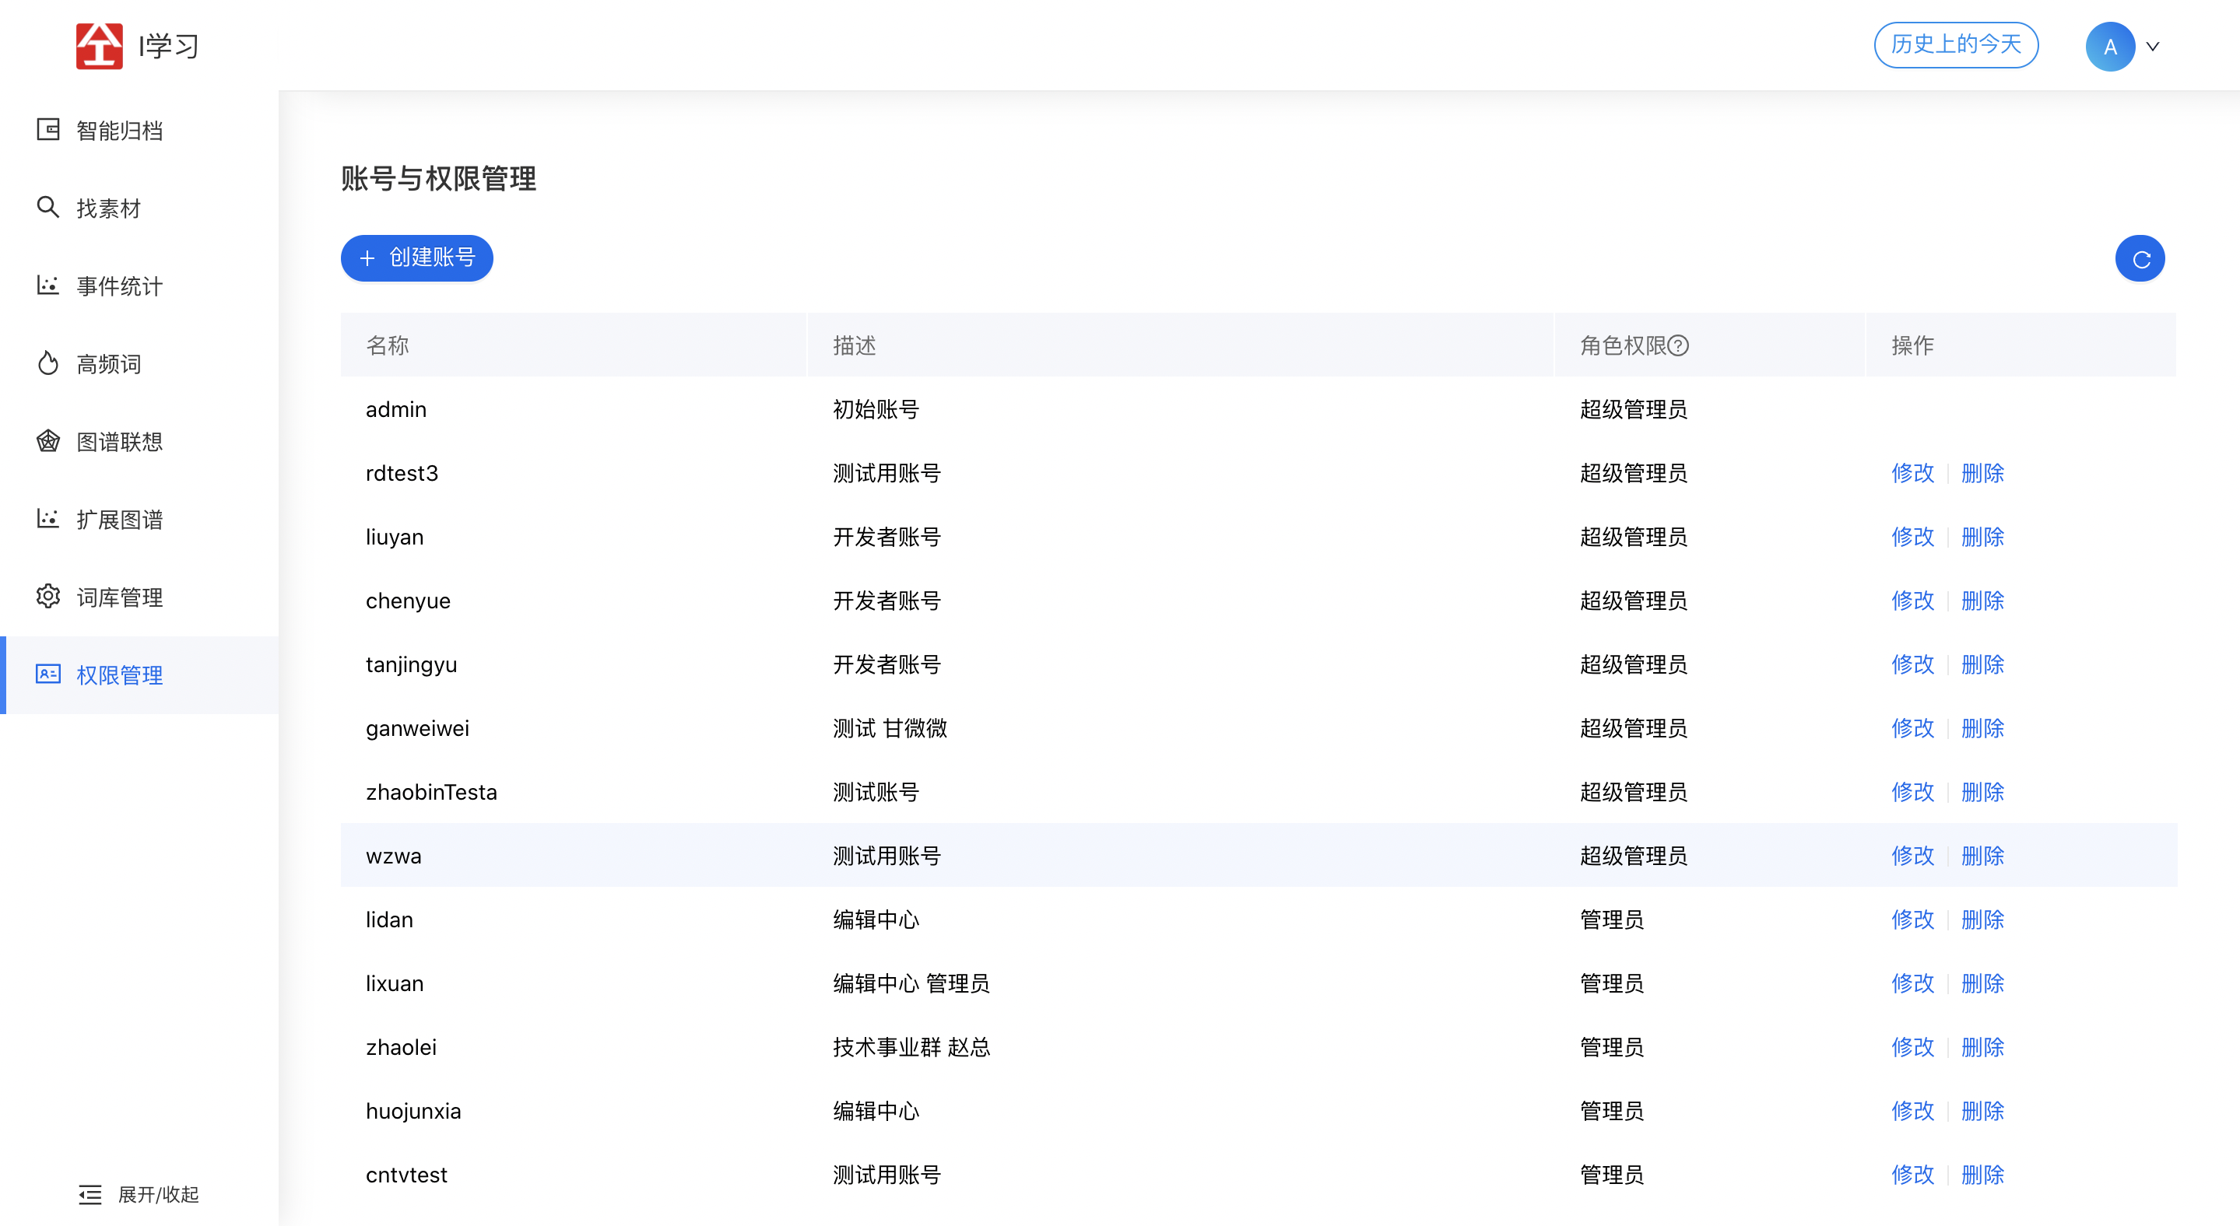Open 历史上的今天 button
This screenshot has height=1226, width=2240.
(x=1956, y=45)
